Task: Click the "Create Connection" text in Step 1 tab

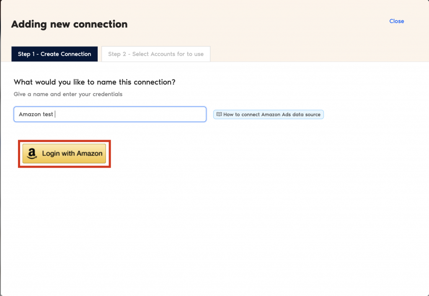Action: (x=66, y=54)
